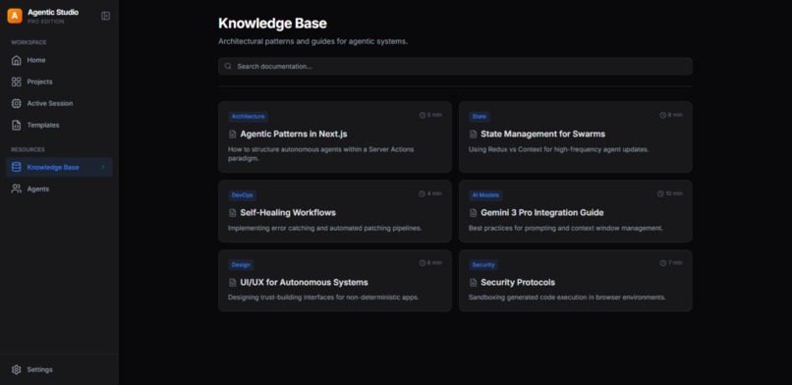Click the orange Agentic Studio logo

15,16
